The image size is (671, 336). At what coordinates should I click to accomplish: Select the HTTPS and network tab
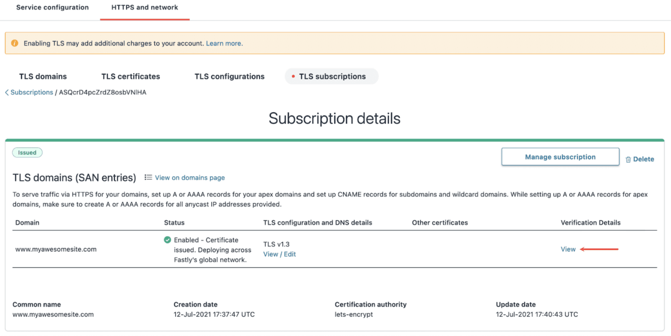point(145,7)
